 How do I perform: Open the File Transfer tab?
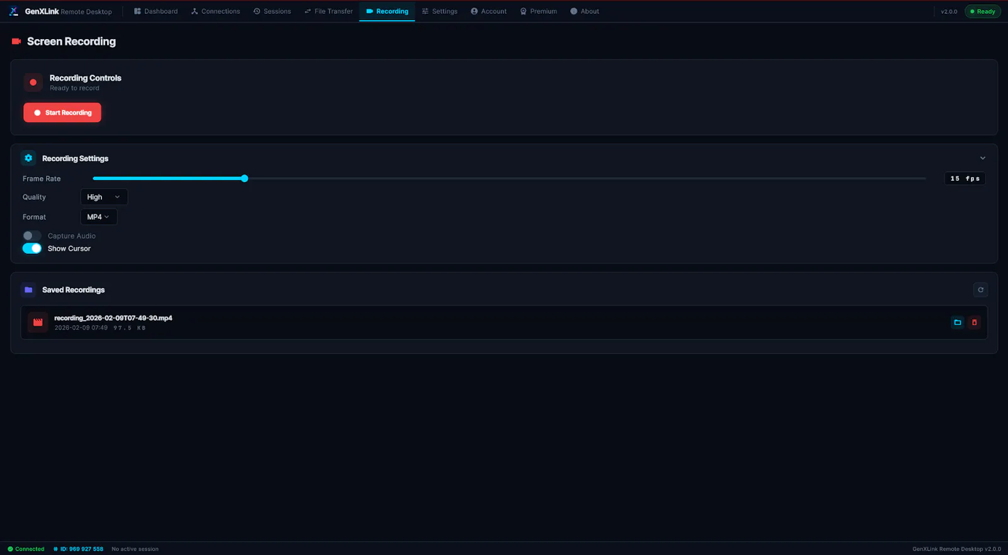[328, 11]
